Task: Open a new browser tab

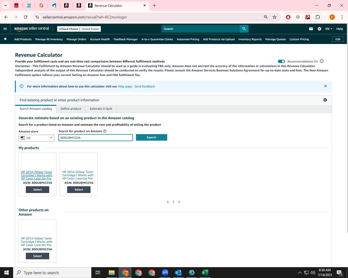Action: pos(154,5)
